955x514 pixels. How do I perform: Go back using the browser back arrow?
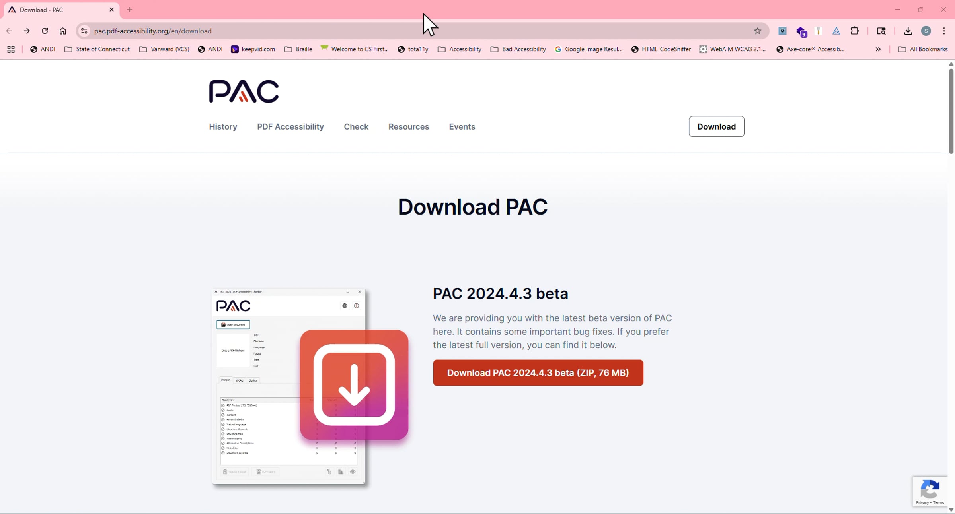9,31
